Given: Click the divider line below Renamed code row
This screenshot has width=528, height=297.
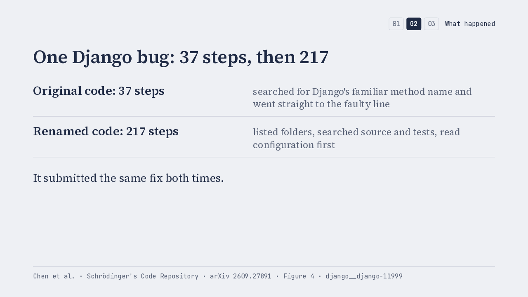Looking at the screenshot, I should (x=264, y=157).
